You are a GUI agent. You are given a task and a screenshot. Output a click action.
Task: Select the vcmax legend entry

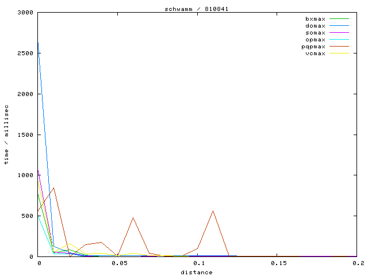click(x=315, y=53)
